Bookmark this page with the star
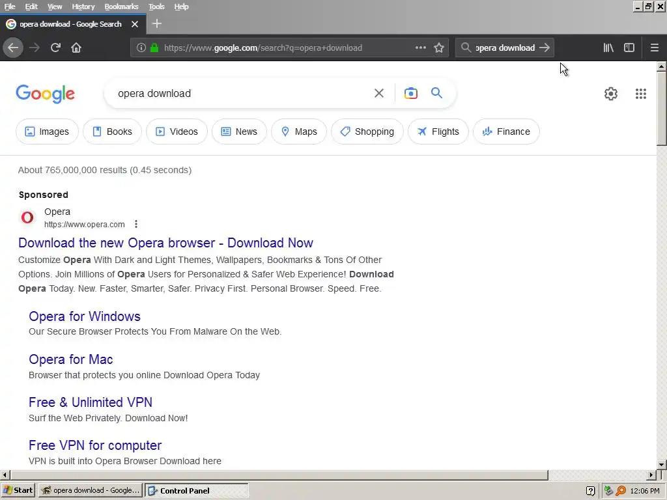The image size is (667, 500). [439, 48]
